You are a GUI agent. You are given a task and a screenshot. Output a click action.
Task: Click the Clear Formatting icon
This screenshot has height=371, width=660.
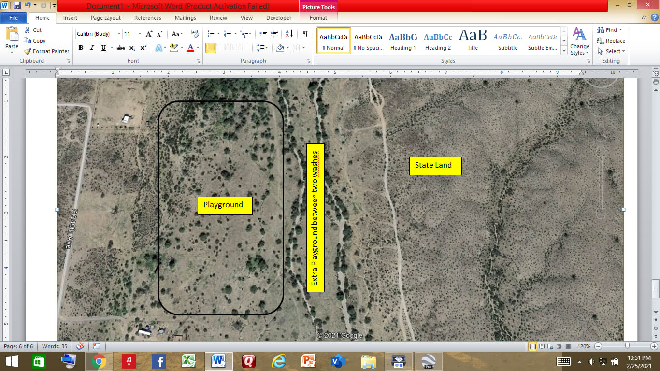195,34
